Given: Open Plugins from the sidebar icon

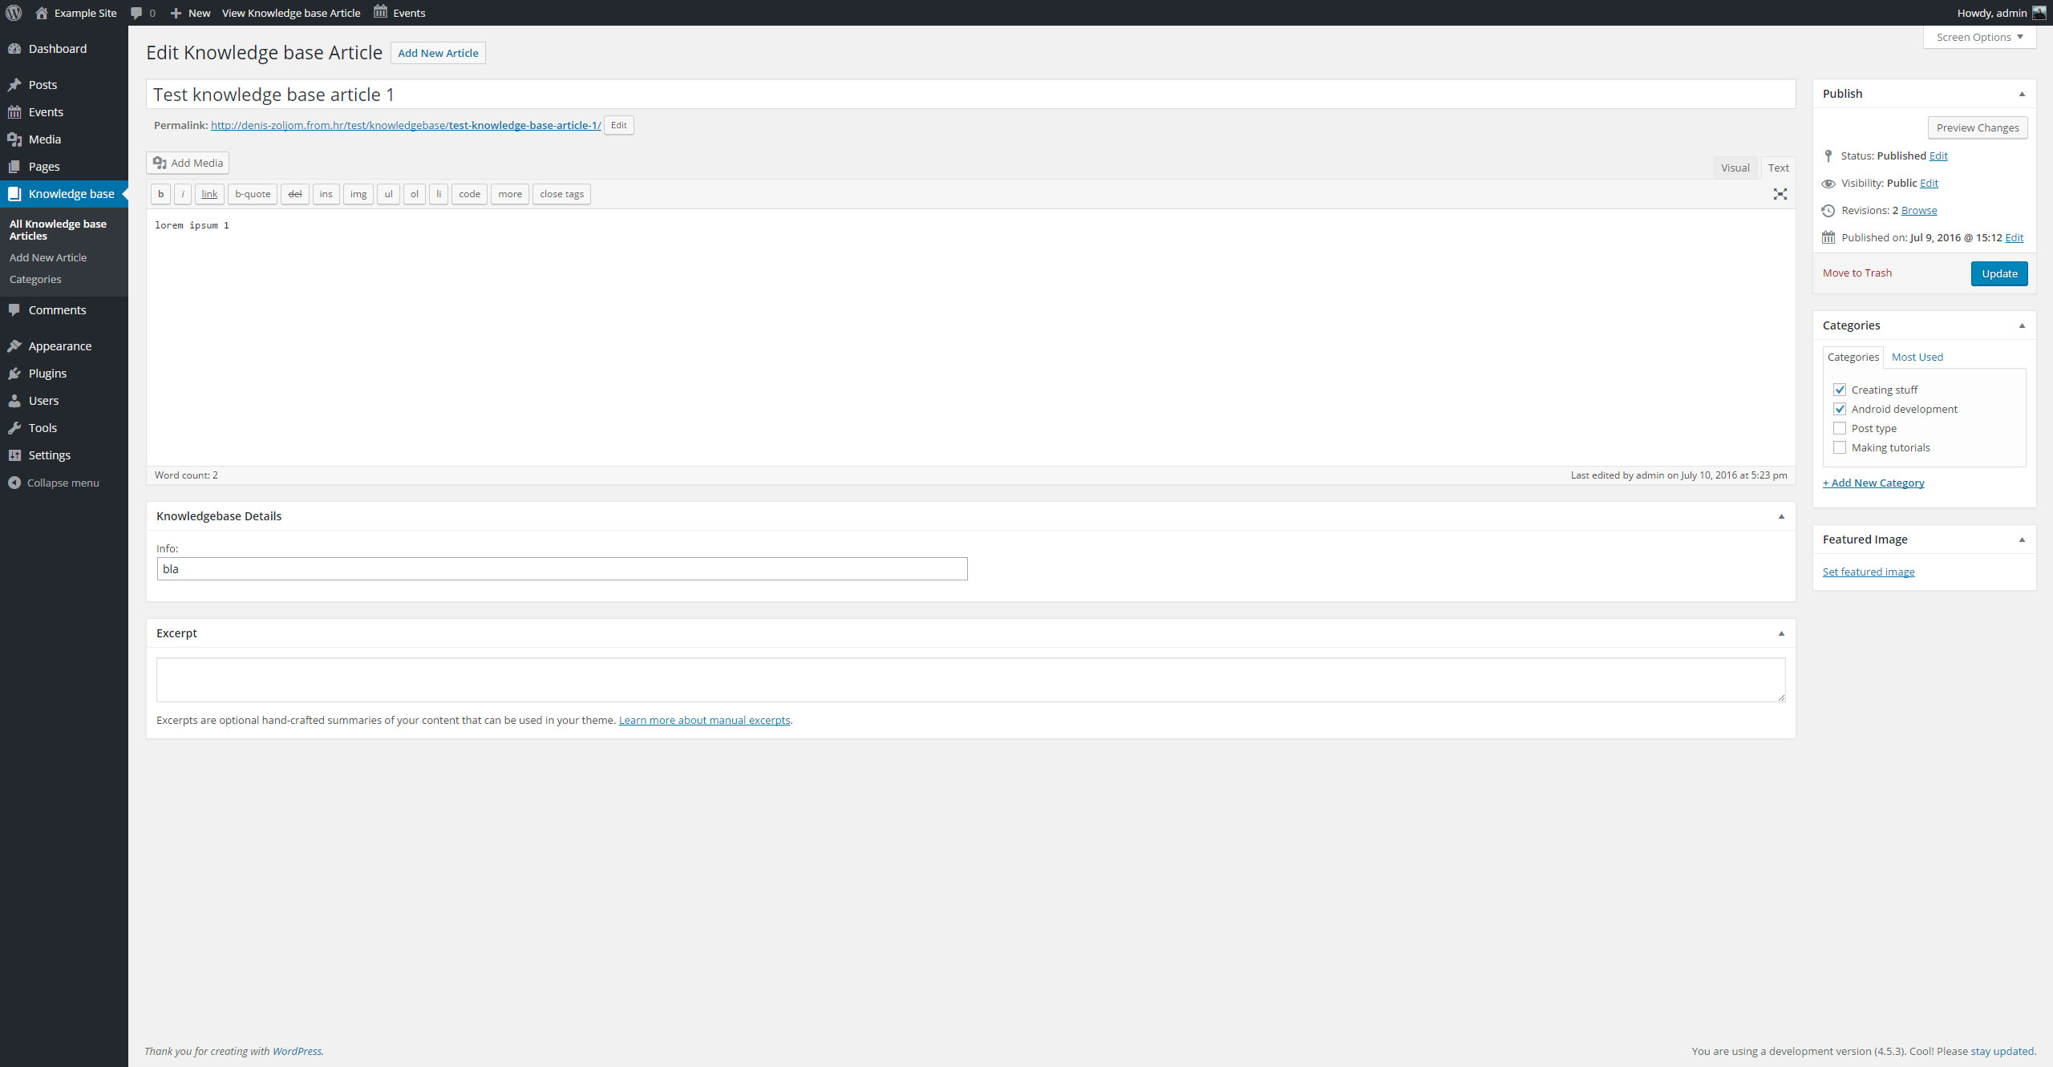Looking at the screenshot, I should click(14, 374).
